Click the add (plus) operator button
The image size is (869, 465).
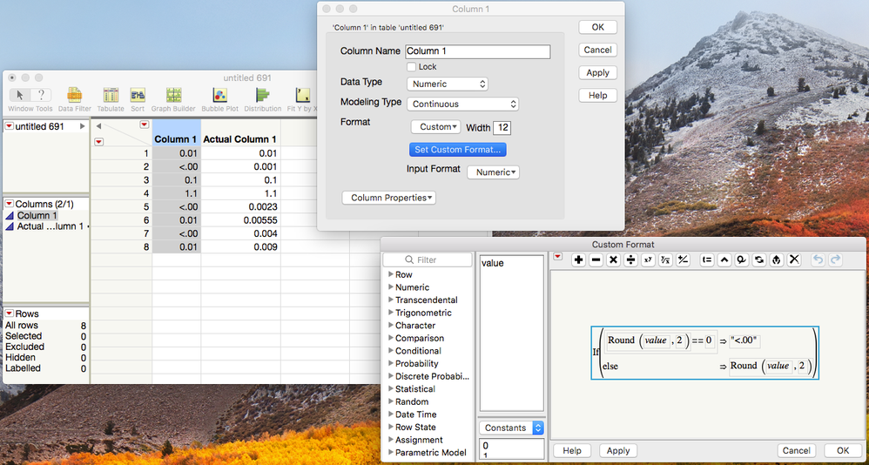pos(578,260)
